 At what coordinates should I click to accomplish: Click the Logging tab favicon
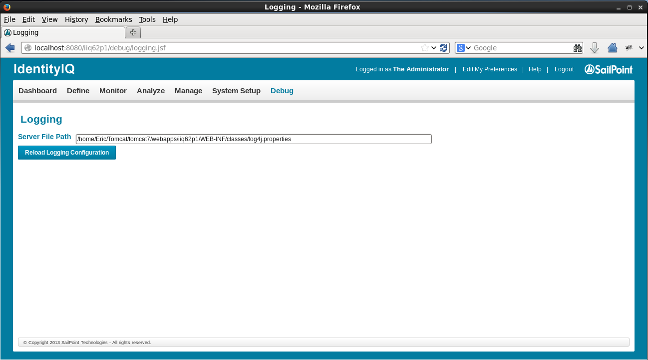click(x=7, y=31)
